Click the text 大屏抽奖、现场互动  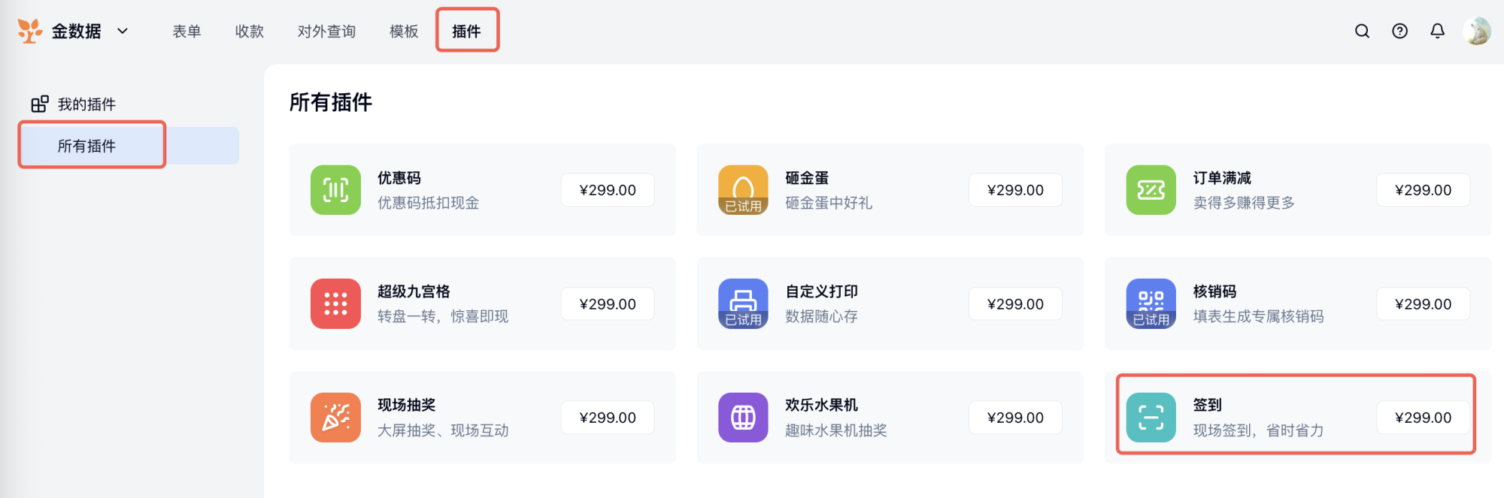point(443,430)
